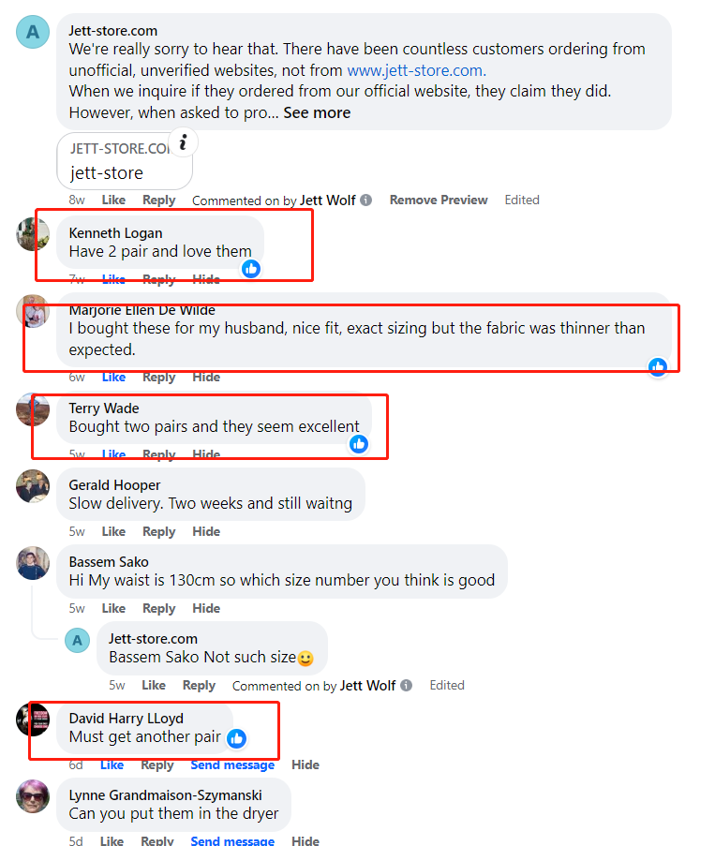Send message to David Harry LLoyd
715x846 pixels.
[x=232, y=765]
